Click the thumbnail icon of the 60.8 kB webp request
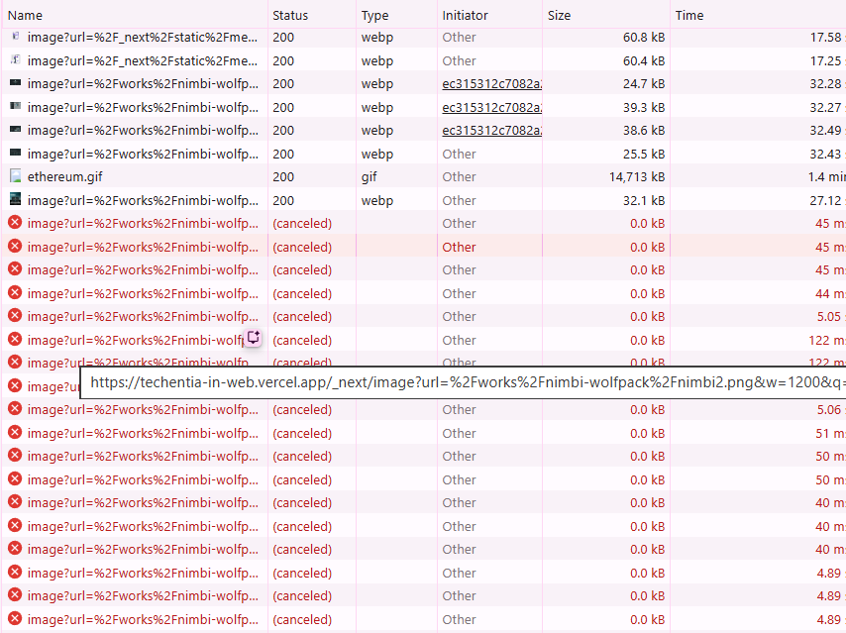Image resolution: width=846 pixels, height=633 pixels. (15, 37)
